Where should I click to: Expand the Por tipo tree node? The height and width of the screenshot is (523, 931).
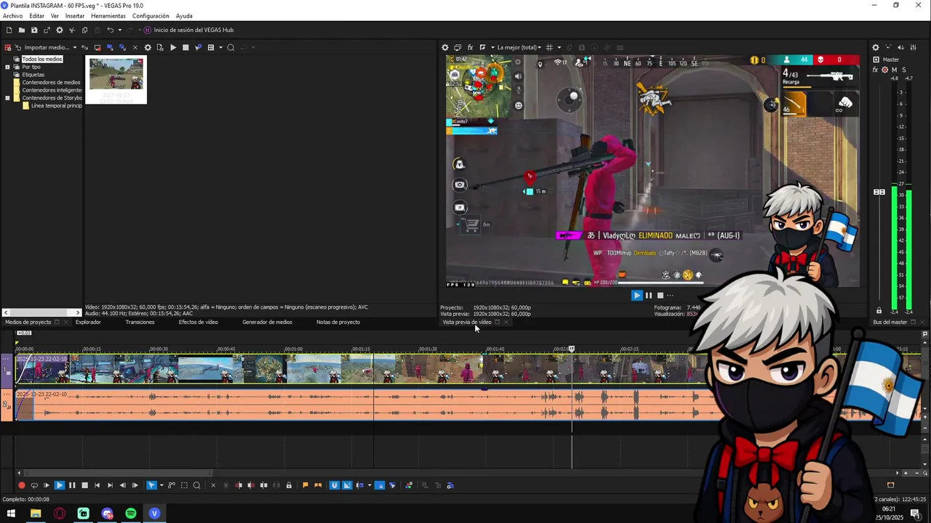pyautogui.click(x=7, y=67)
